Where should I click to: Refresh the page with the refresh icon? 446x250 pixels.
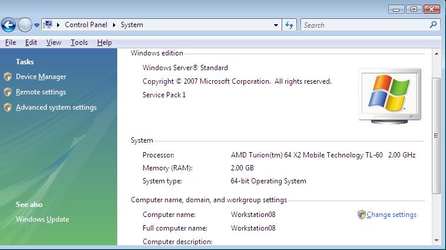(x=289, y=25)
